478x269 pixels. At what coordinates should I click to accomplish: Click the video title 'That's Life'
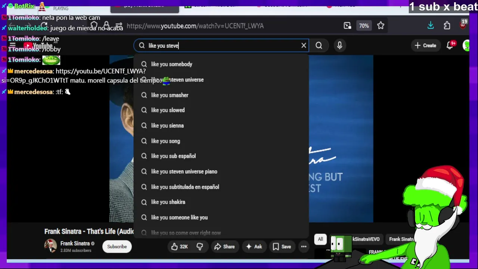pos(89,232)
